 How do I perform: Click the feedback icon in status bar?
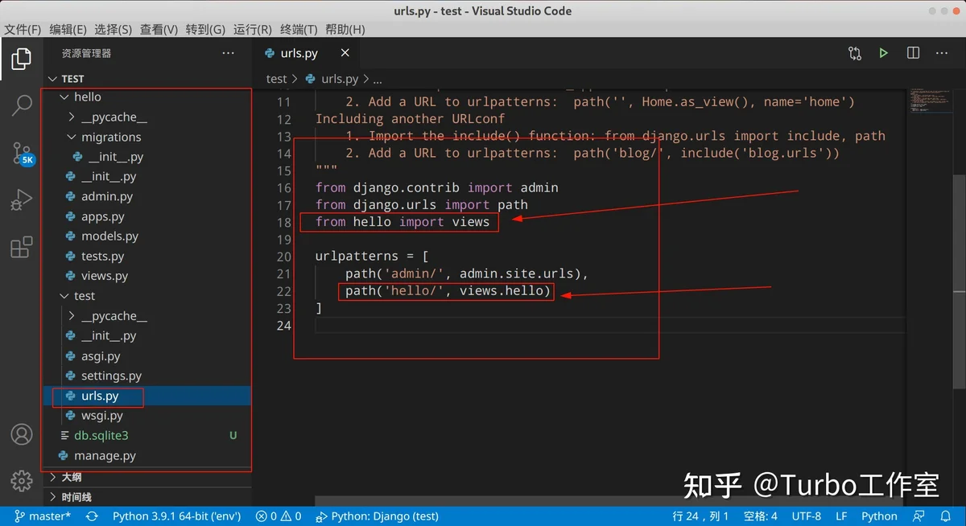point(919,516)
